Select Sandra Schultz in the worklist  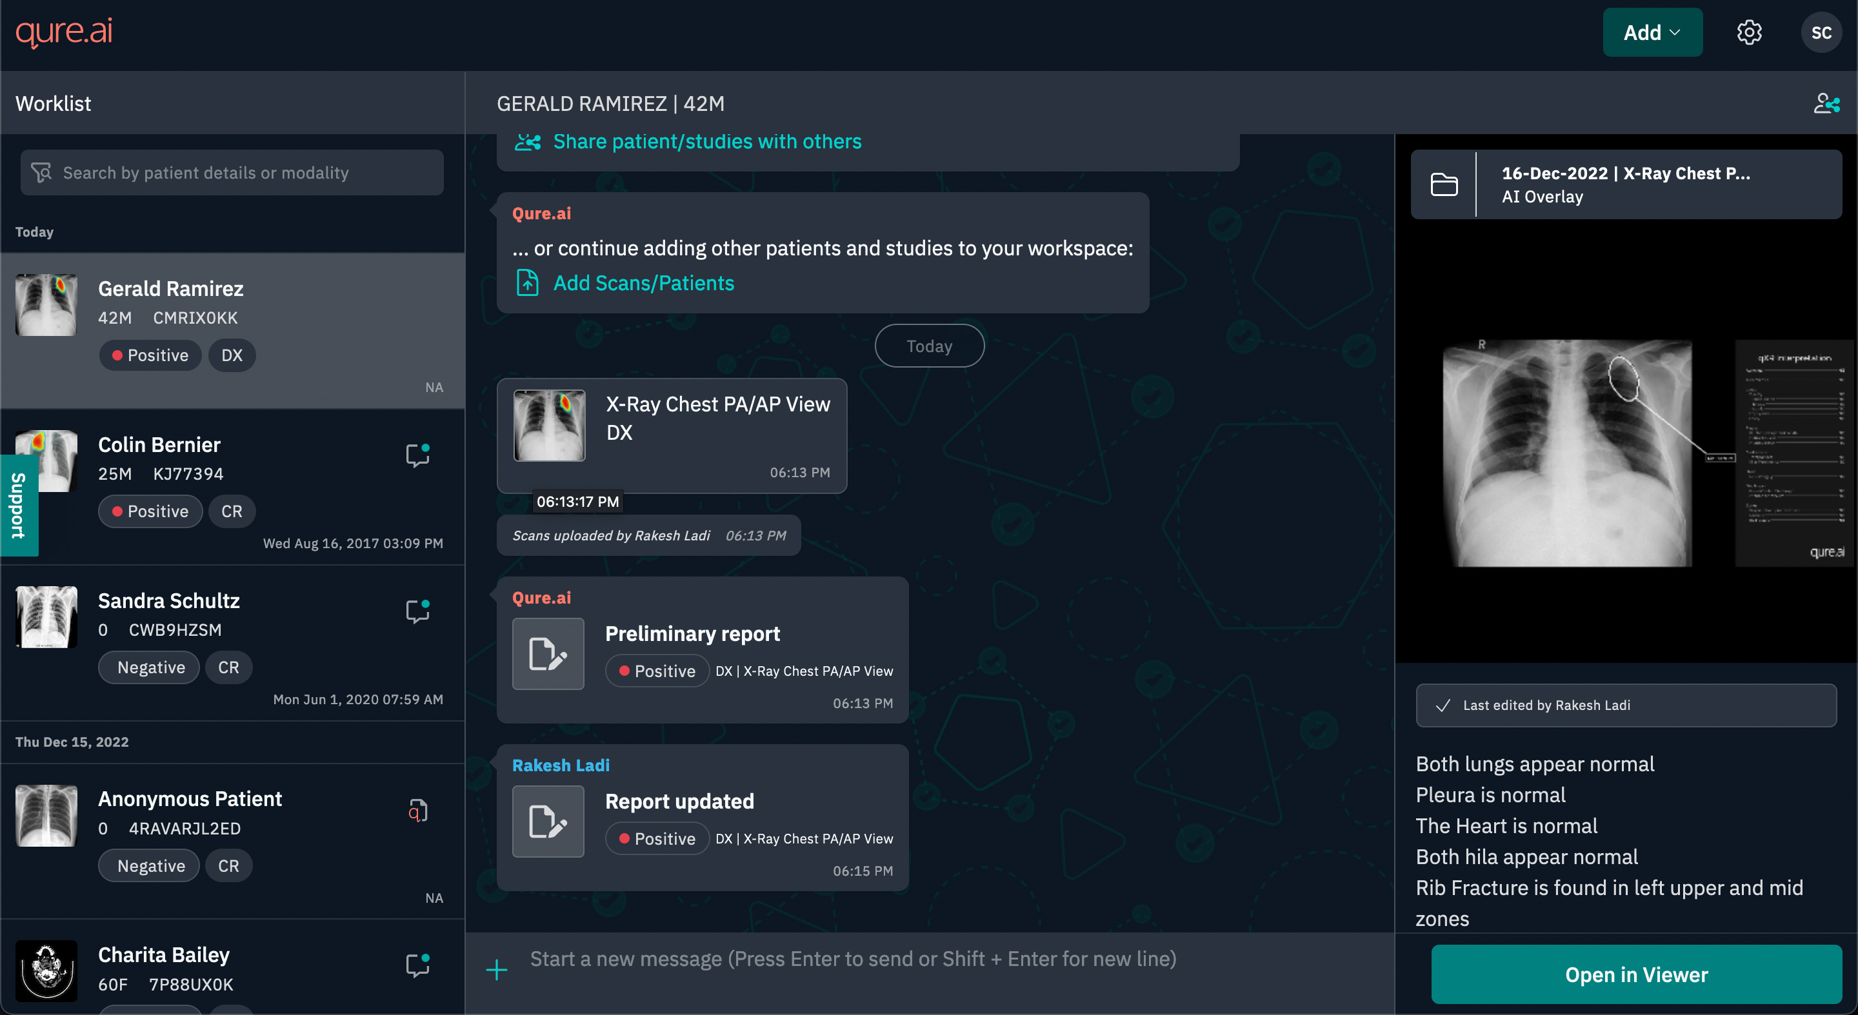(x=232, y=643)
